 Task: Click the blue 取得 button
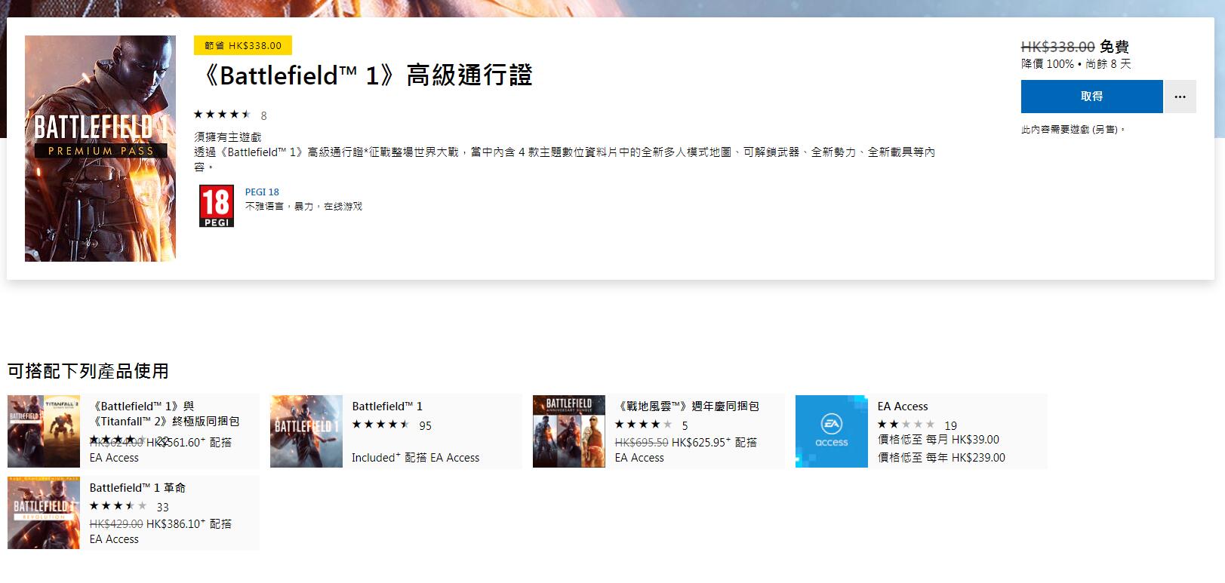pos(1091,97)
